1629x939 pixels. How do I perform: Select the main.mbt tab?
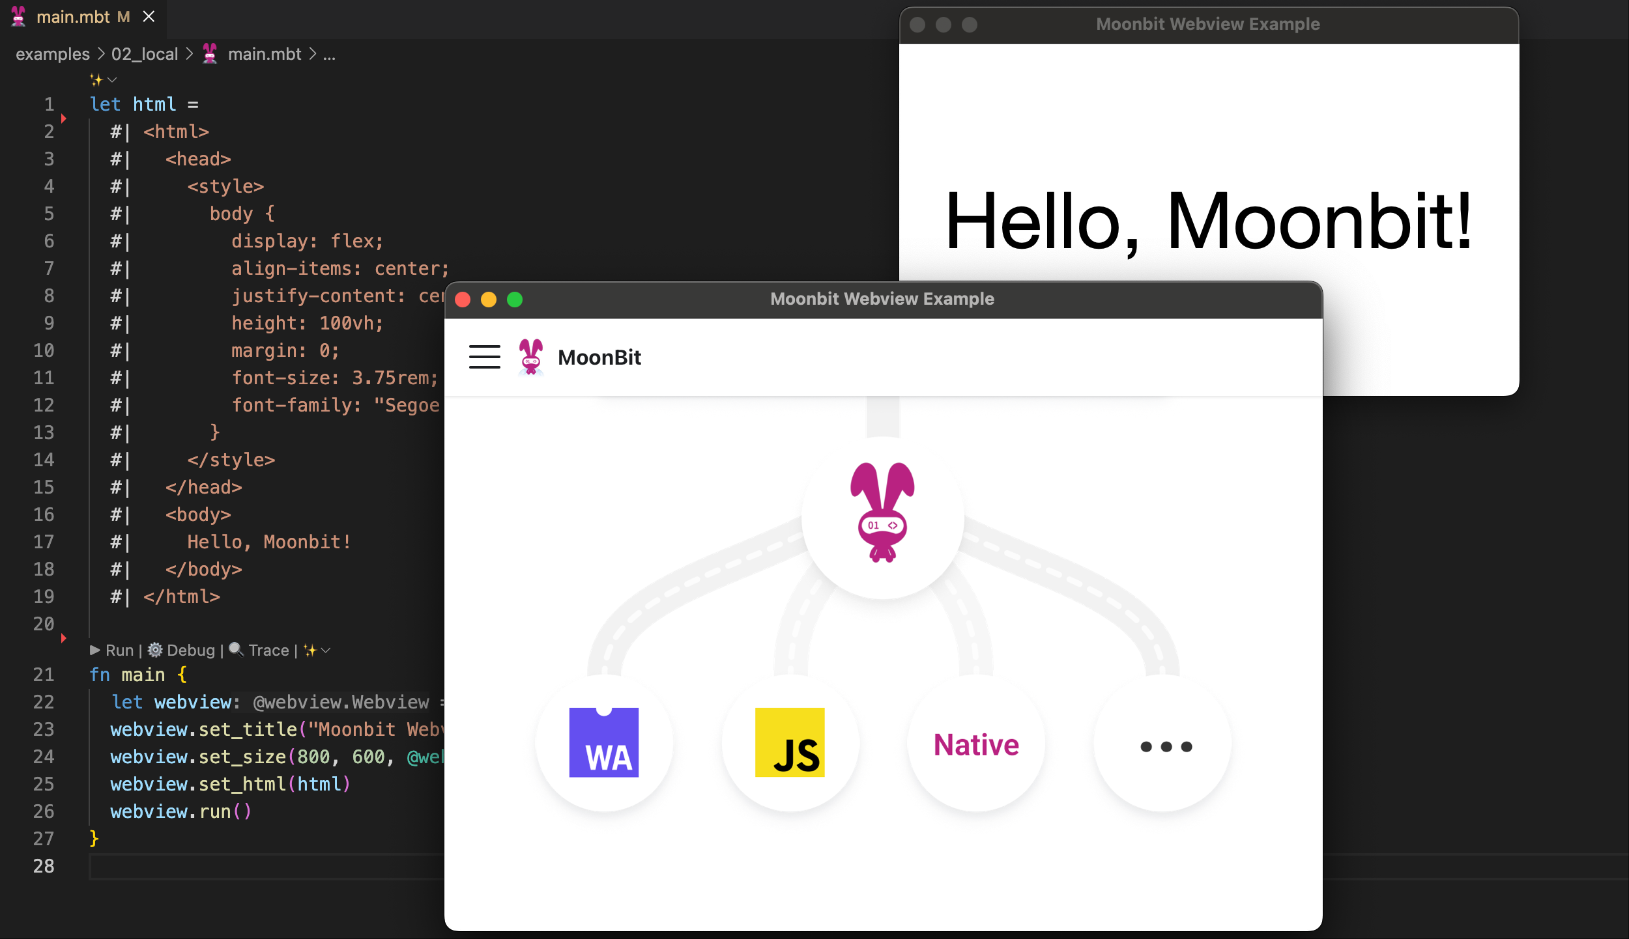pyautogui.click(x=73, y=17)
